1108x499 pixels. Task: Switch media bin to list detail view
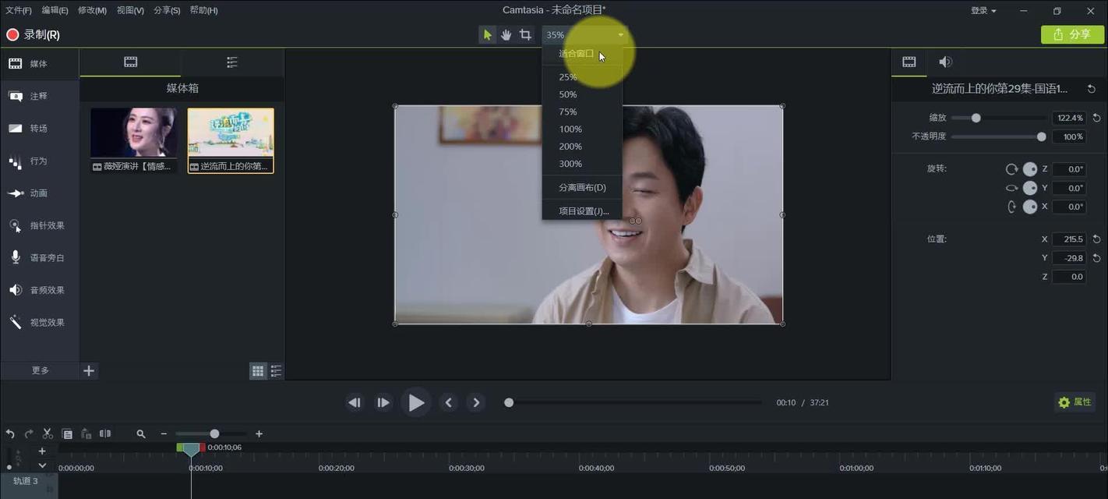[x=276, y=371]
